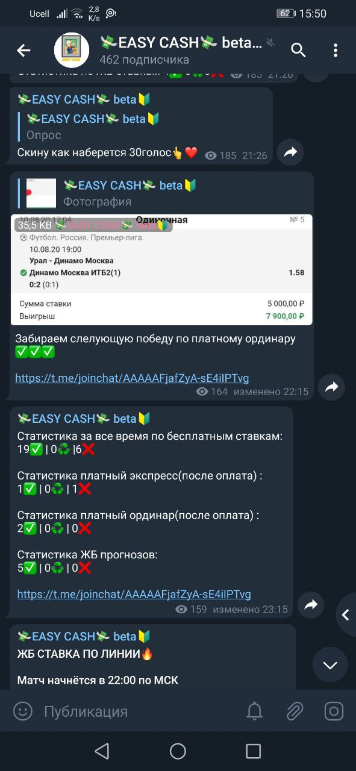Tap the back arrow in header

pos(23,51)
